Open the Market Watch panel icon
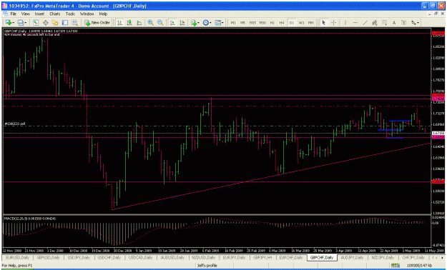Image resolution: width=447 pixels, height=270 pixels. [x=36, y=23]
